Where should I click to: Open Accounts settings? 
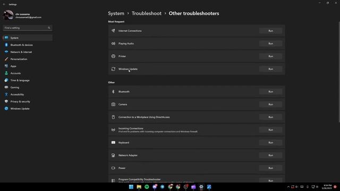tap(28, 73)
